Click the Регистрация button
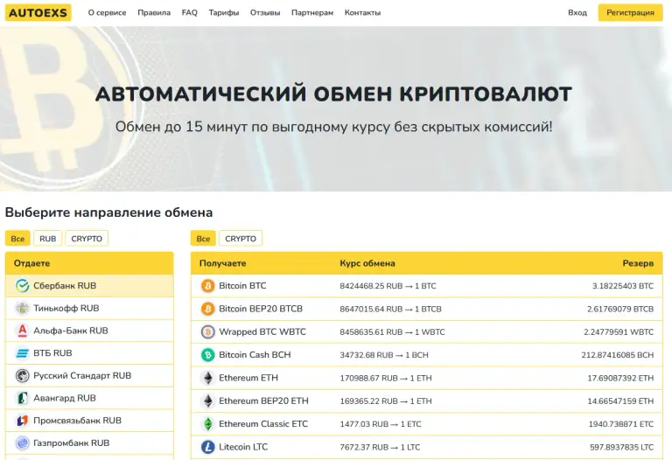 [630, 13]
